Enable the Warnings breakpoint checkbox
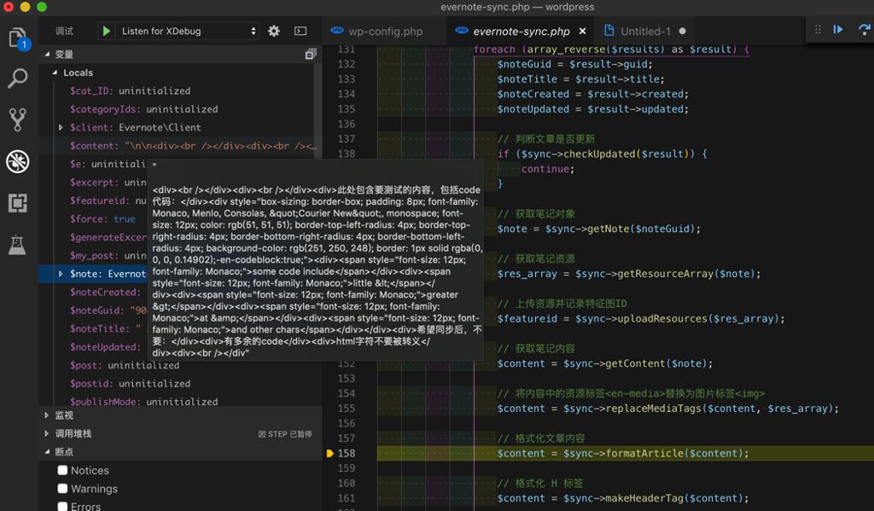Image resolution: width=874 pixels, height=511 pixels. coord(62,489)
